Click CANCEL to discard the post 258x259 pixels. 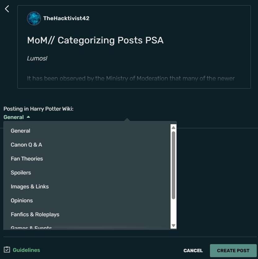point(193,250)
